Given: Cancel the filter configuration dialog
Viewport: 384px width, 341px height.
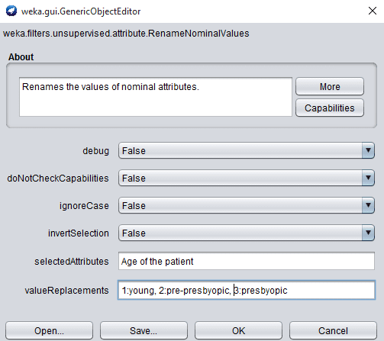Looking at the screenshot, I should (x=333, y=330).
